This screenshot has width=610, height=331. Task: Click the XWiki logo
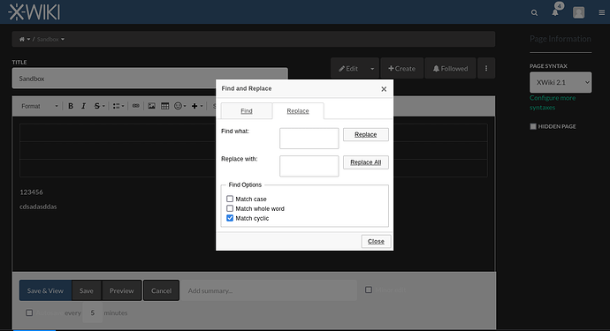click(34, 12)
